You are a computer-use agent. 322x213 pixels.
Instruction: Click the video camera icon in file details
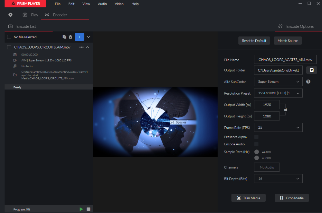(15, 60)
